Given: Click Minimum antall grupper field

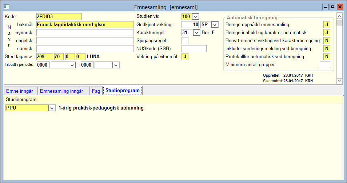Looking at the screenshot, I should [325, 65].
